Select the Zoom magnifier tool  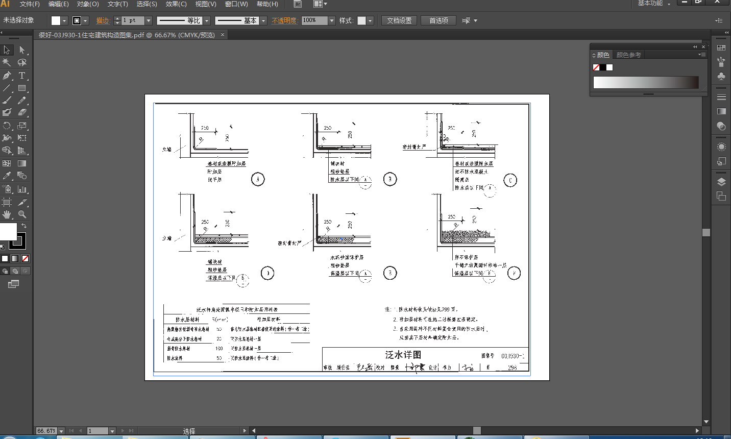coord(22,214)
